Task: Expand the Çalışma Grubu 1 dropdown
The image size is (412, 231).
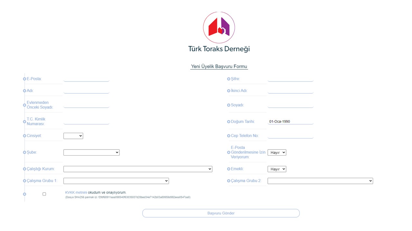Action: [116, 181]
